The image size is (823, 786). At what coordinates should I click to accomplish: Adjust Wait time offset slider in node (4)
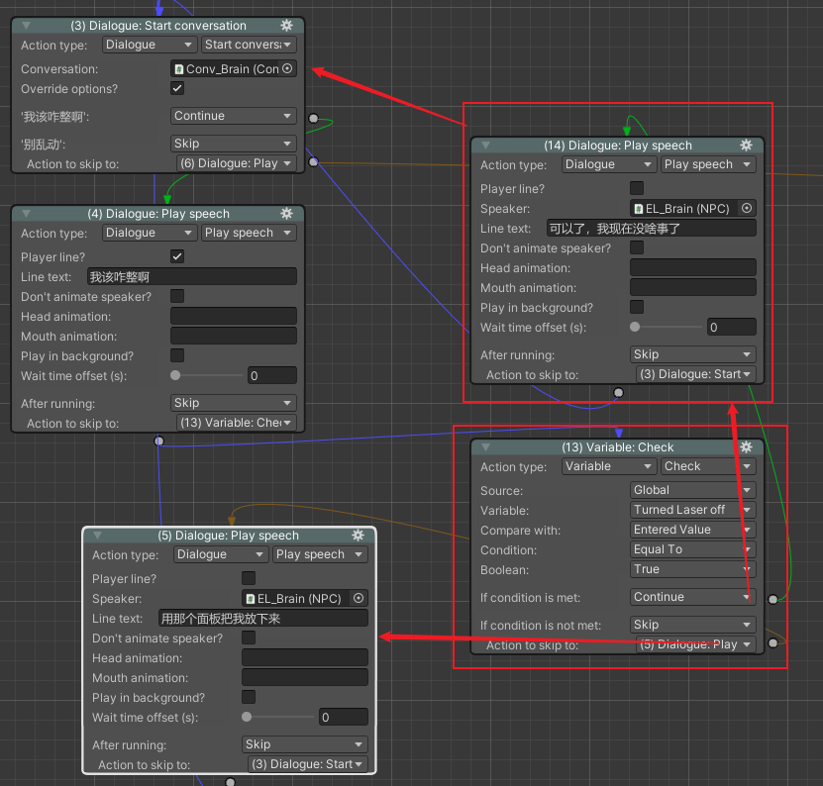tap(208, 375)
